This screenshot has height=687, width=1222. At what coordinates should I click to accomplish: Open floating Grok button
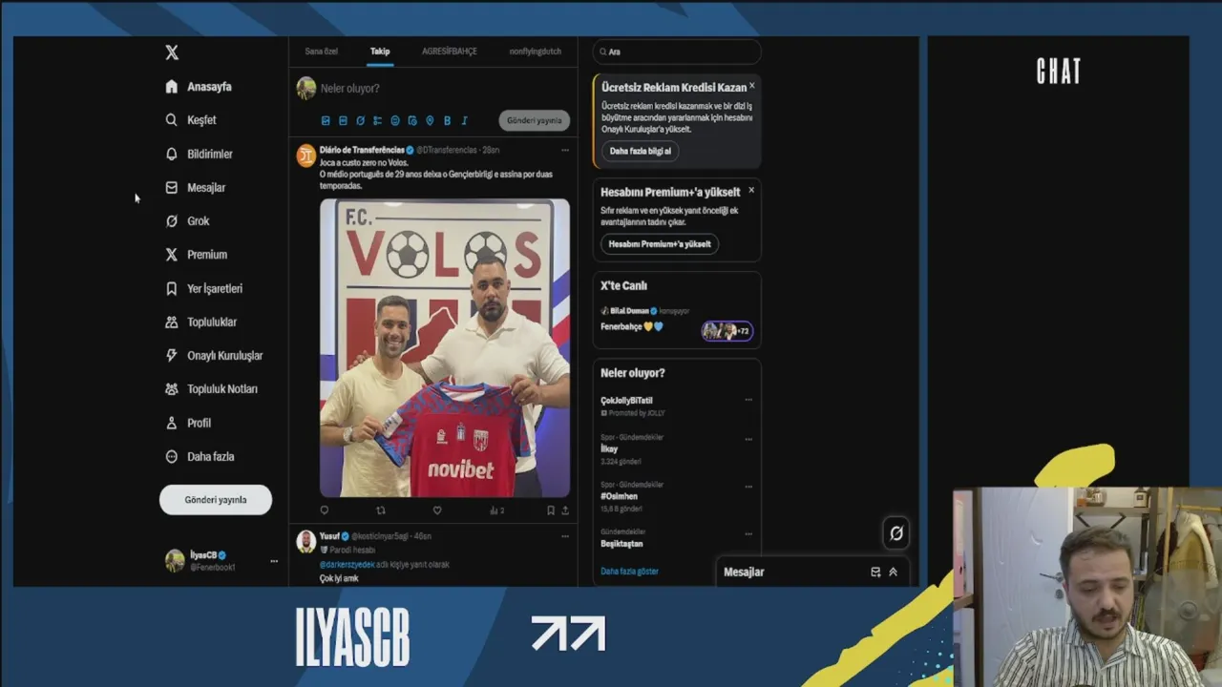pyautogui.click(x=895, y=533)
